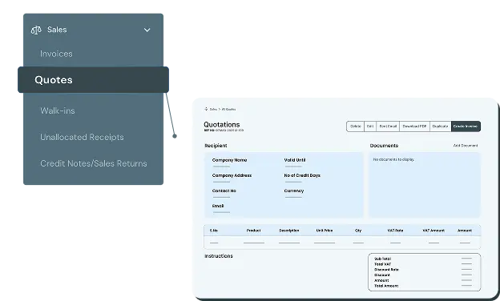The height and width of the screenshot is (301, 500).
Task: Click the Sales menu header label
Action: click(x=57, y=30)
